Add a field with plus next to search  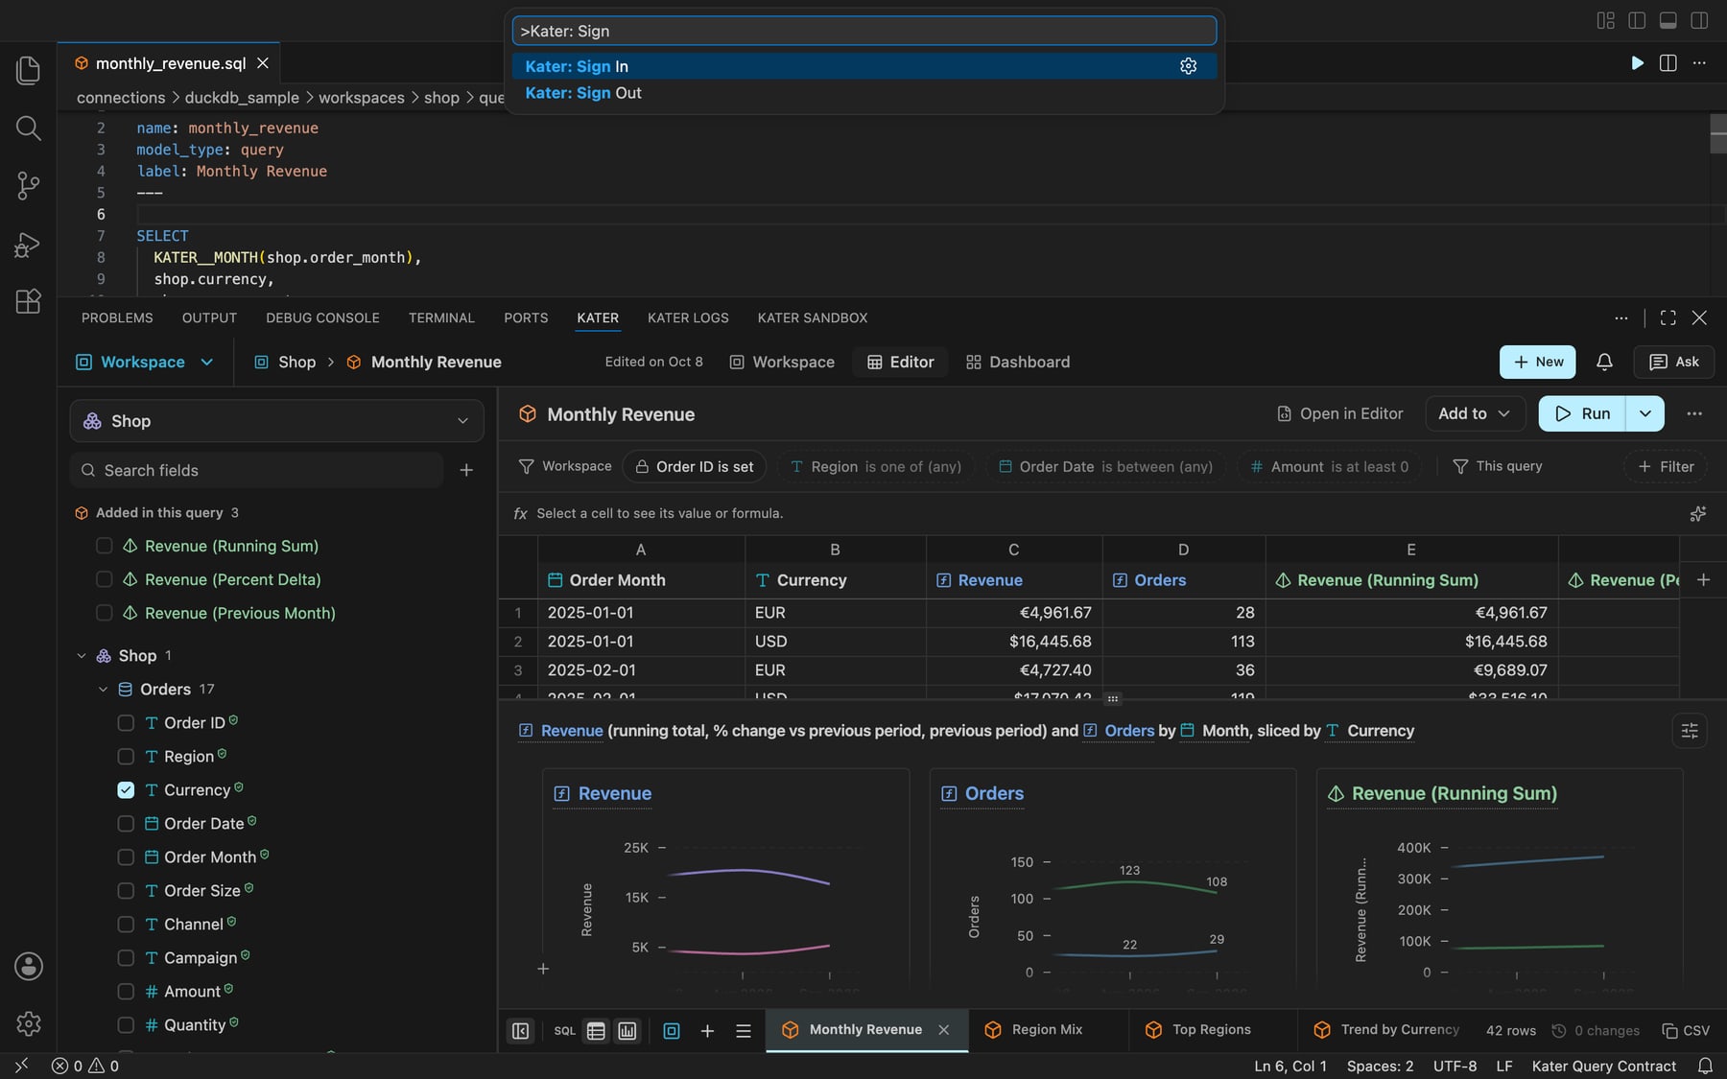(466, 470)
